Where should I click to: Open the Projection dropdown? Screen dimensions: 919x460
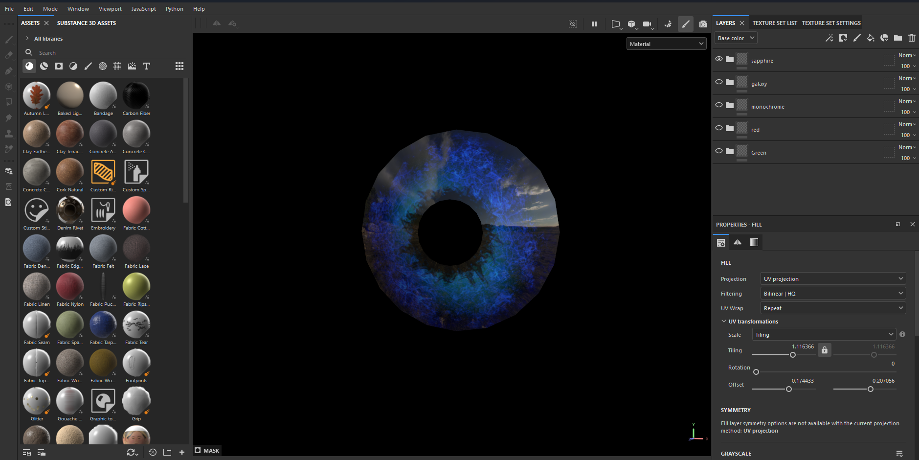point(832,279)
